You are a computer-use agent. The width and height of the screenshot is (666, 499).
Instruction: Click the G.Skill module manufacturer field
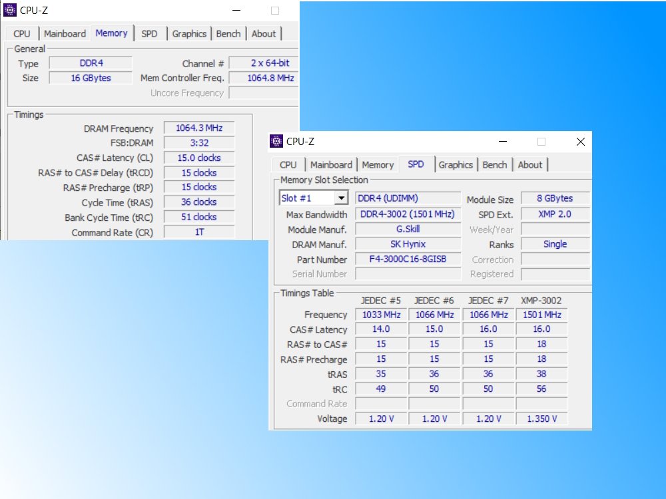point(408,229)
